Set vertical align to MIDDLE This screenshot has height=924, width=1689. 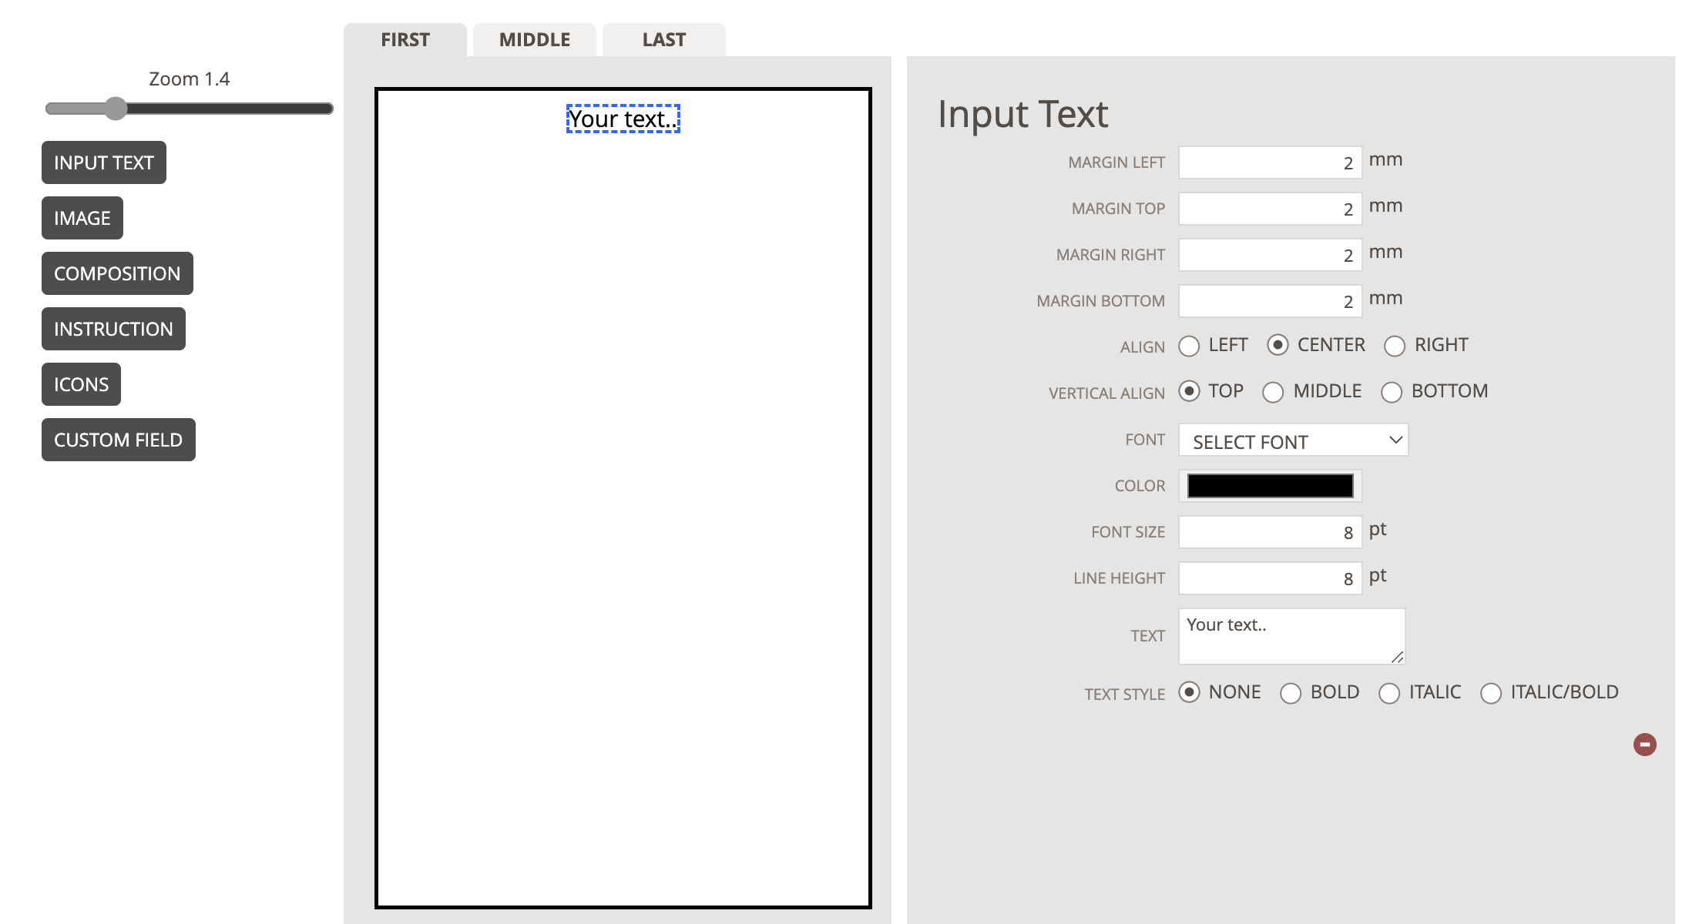coord(1273,392)
